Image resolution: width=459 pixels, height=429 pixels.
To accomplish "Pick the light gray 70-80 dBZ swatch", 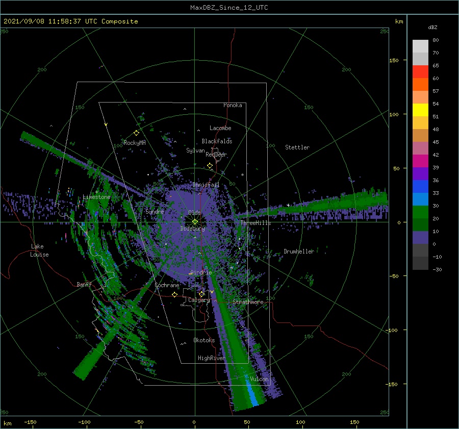I will point(420,46).
